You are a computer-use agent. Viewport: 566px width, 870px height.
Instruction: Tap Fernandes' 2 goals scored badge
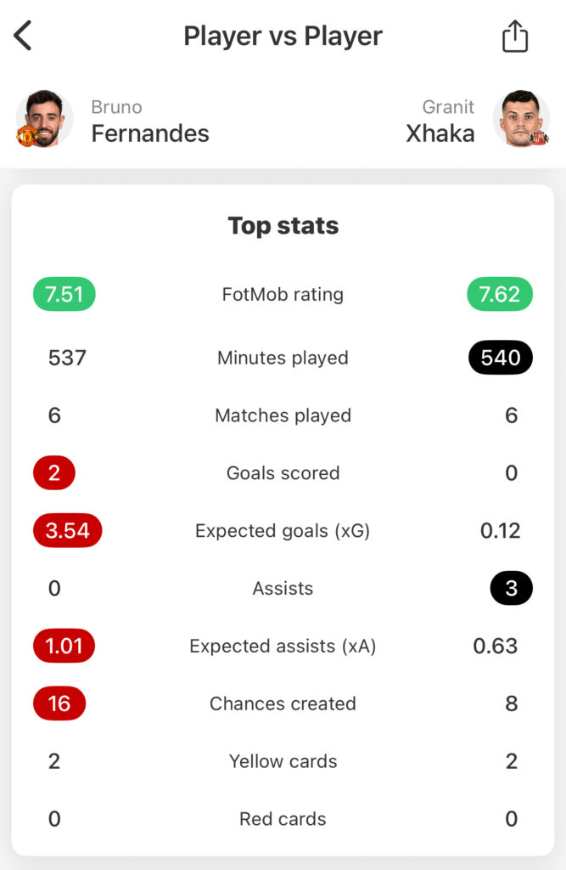(54, 473)
